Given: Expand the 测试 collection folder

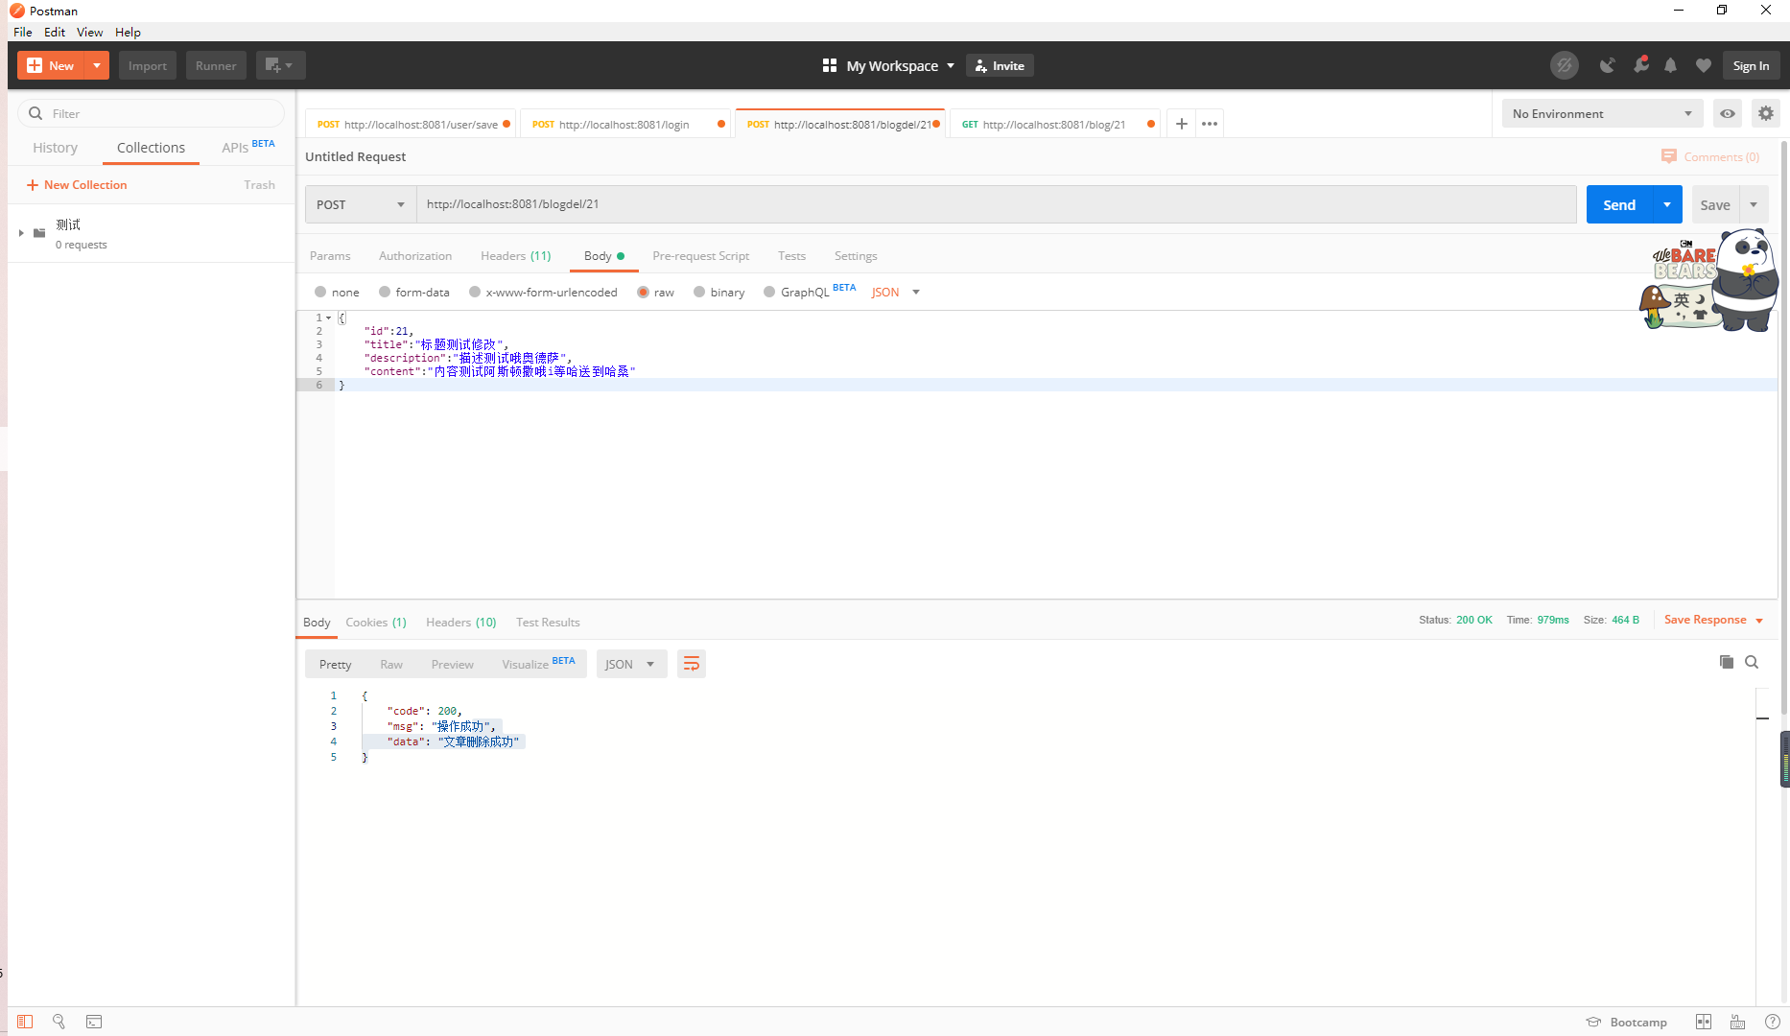Looking at the screenshot, I should coord(21,233).
